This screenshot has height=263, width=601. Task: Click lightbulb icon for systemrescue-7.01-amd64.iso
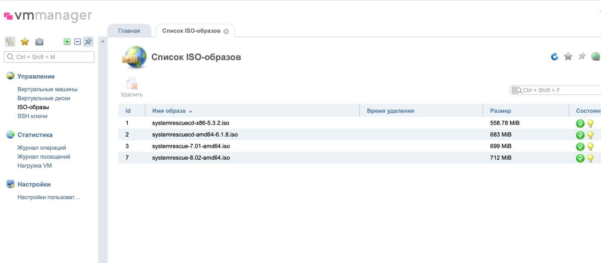[x=590, y=147]
